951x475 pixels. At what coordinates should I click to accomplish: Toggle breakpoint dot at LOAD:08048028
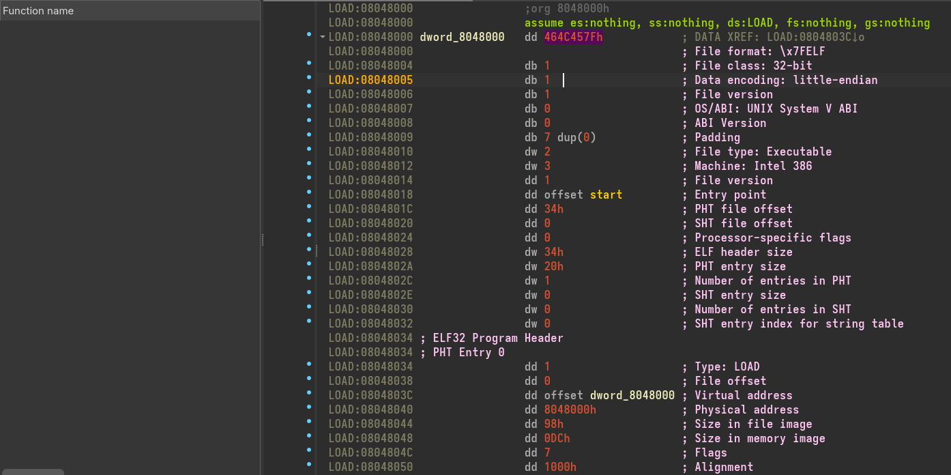pos(309,249)
